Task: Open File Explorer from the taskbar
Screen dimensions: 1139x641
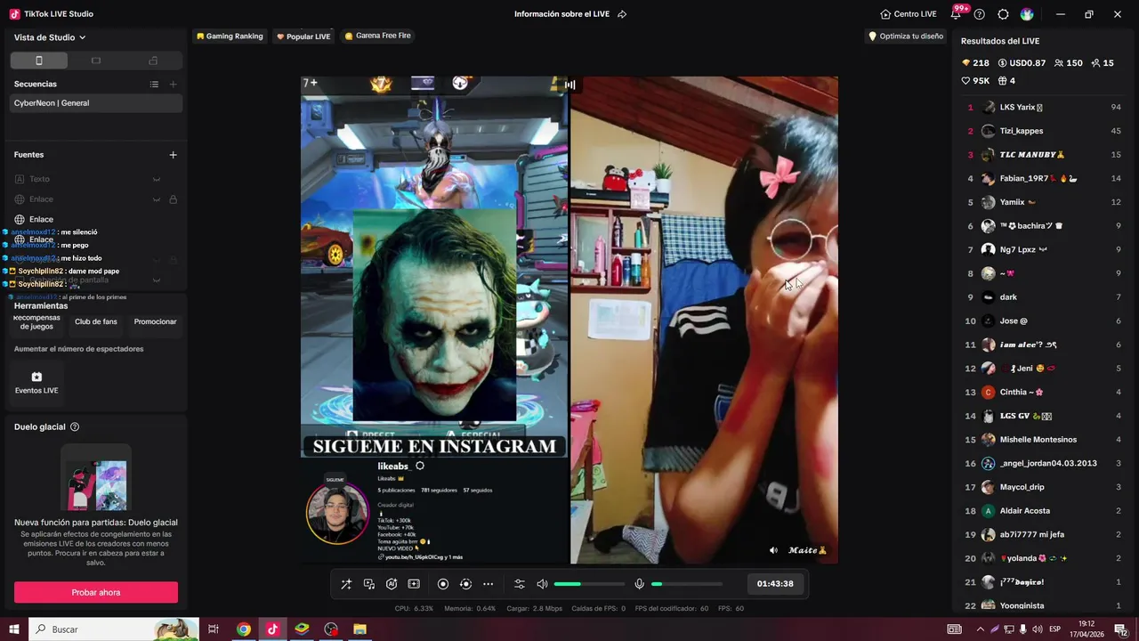Action: click(x=360, y=629)
